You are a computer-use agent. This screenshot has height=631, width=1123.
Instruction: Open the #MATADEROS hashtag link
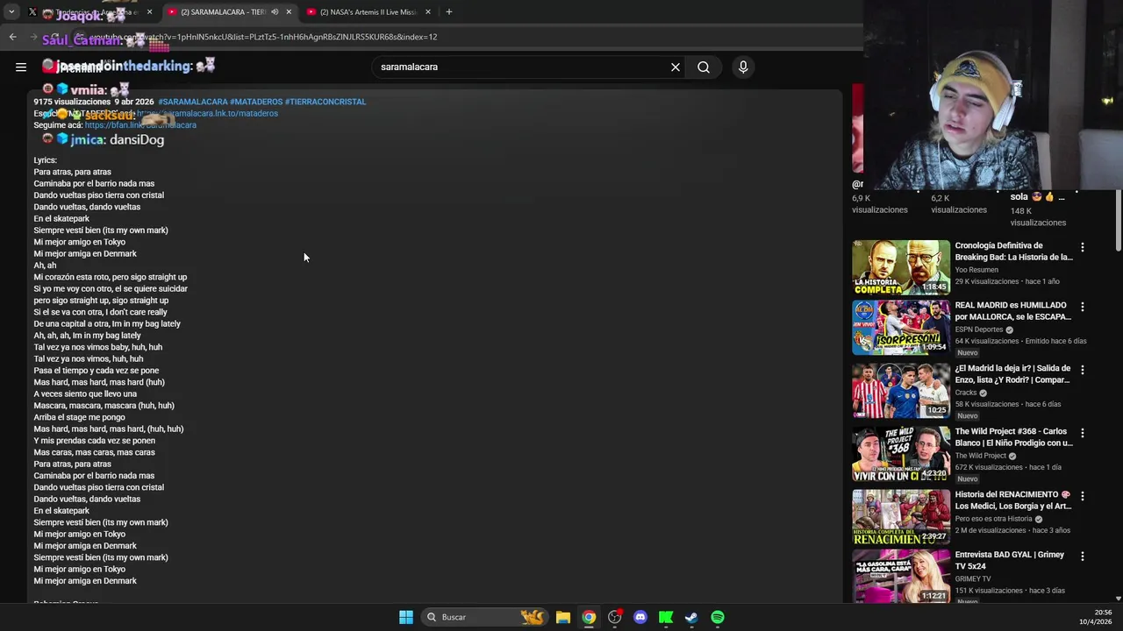256,102
